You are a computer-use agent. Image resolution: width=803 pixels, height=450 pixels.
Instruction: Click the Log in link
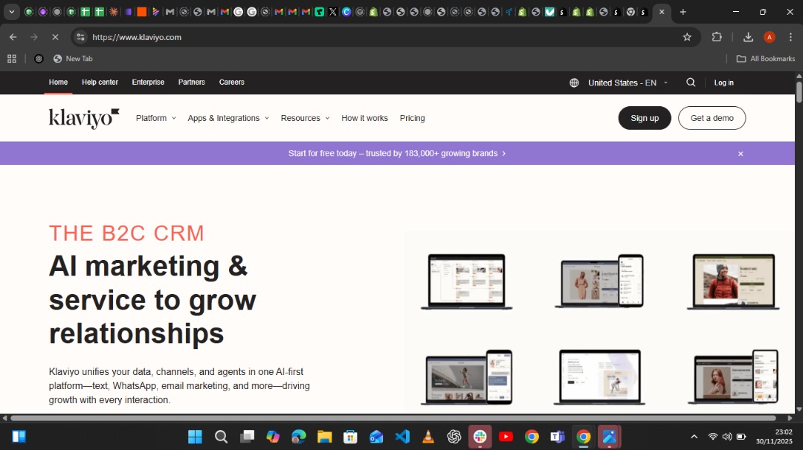click(723, 83)
